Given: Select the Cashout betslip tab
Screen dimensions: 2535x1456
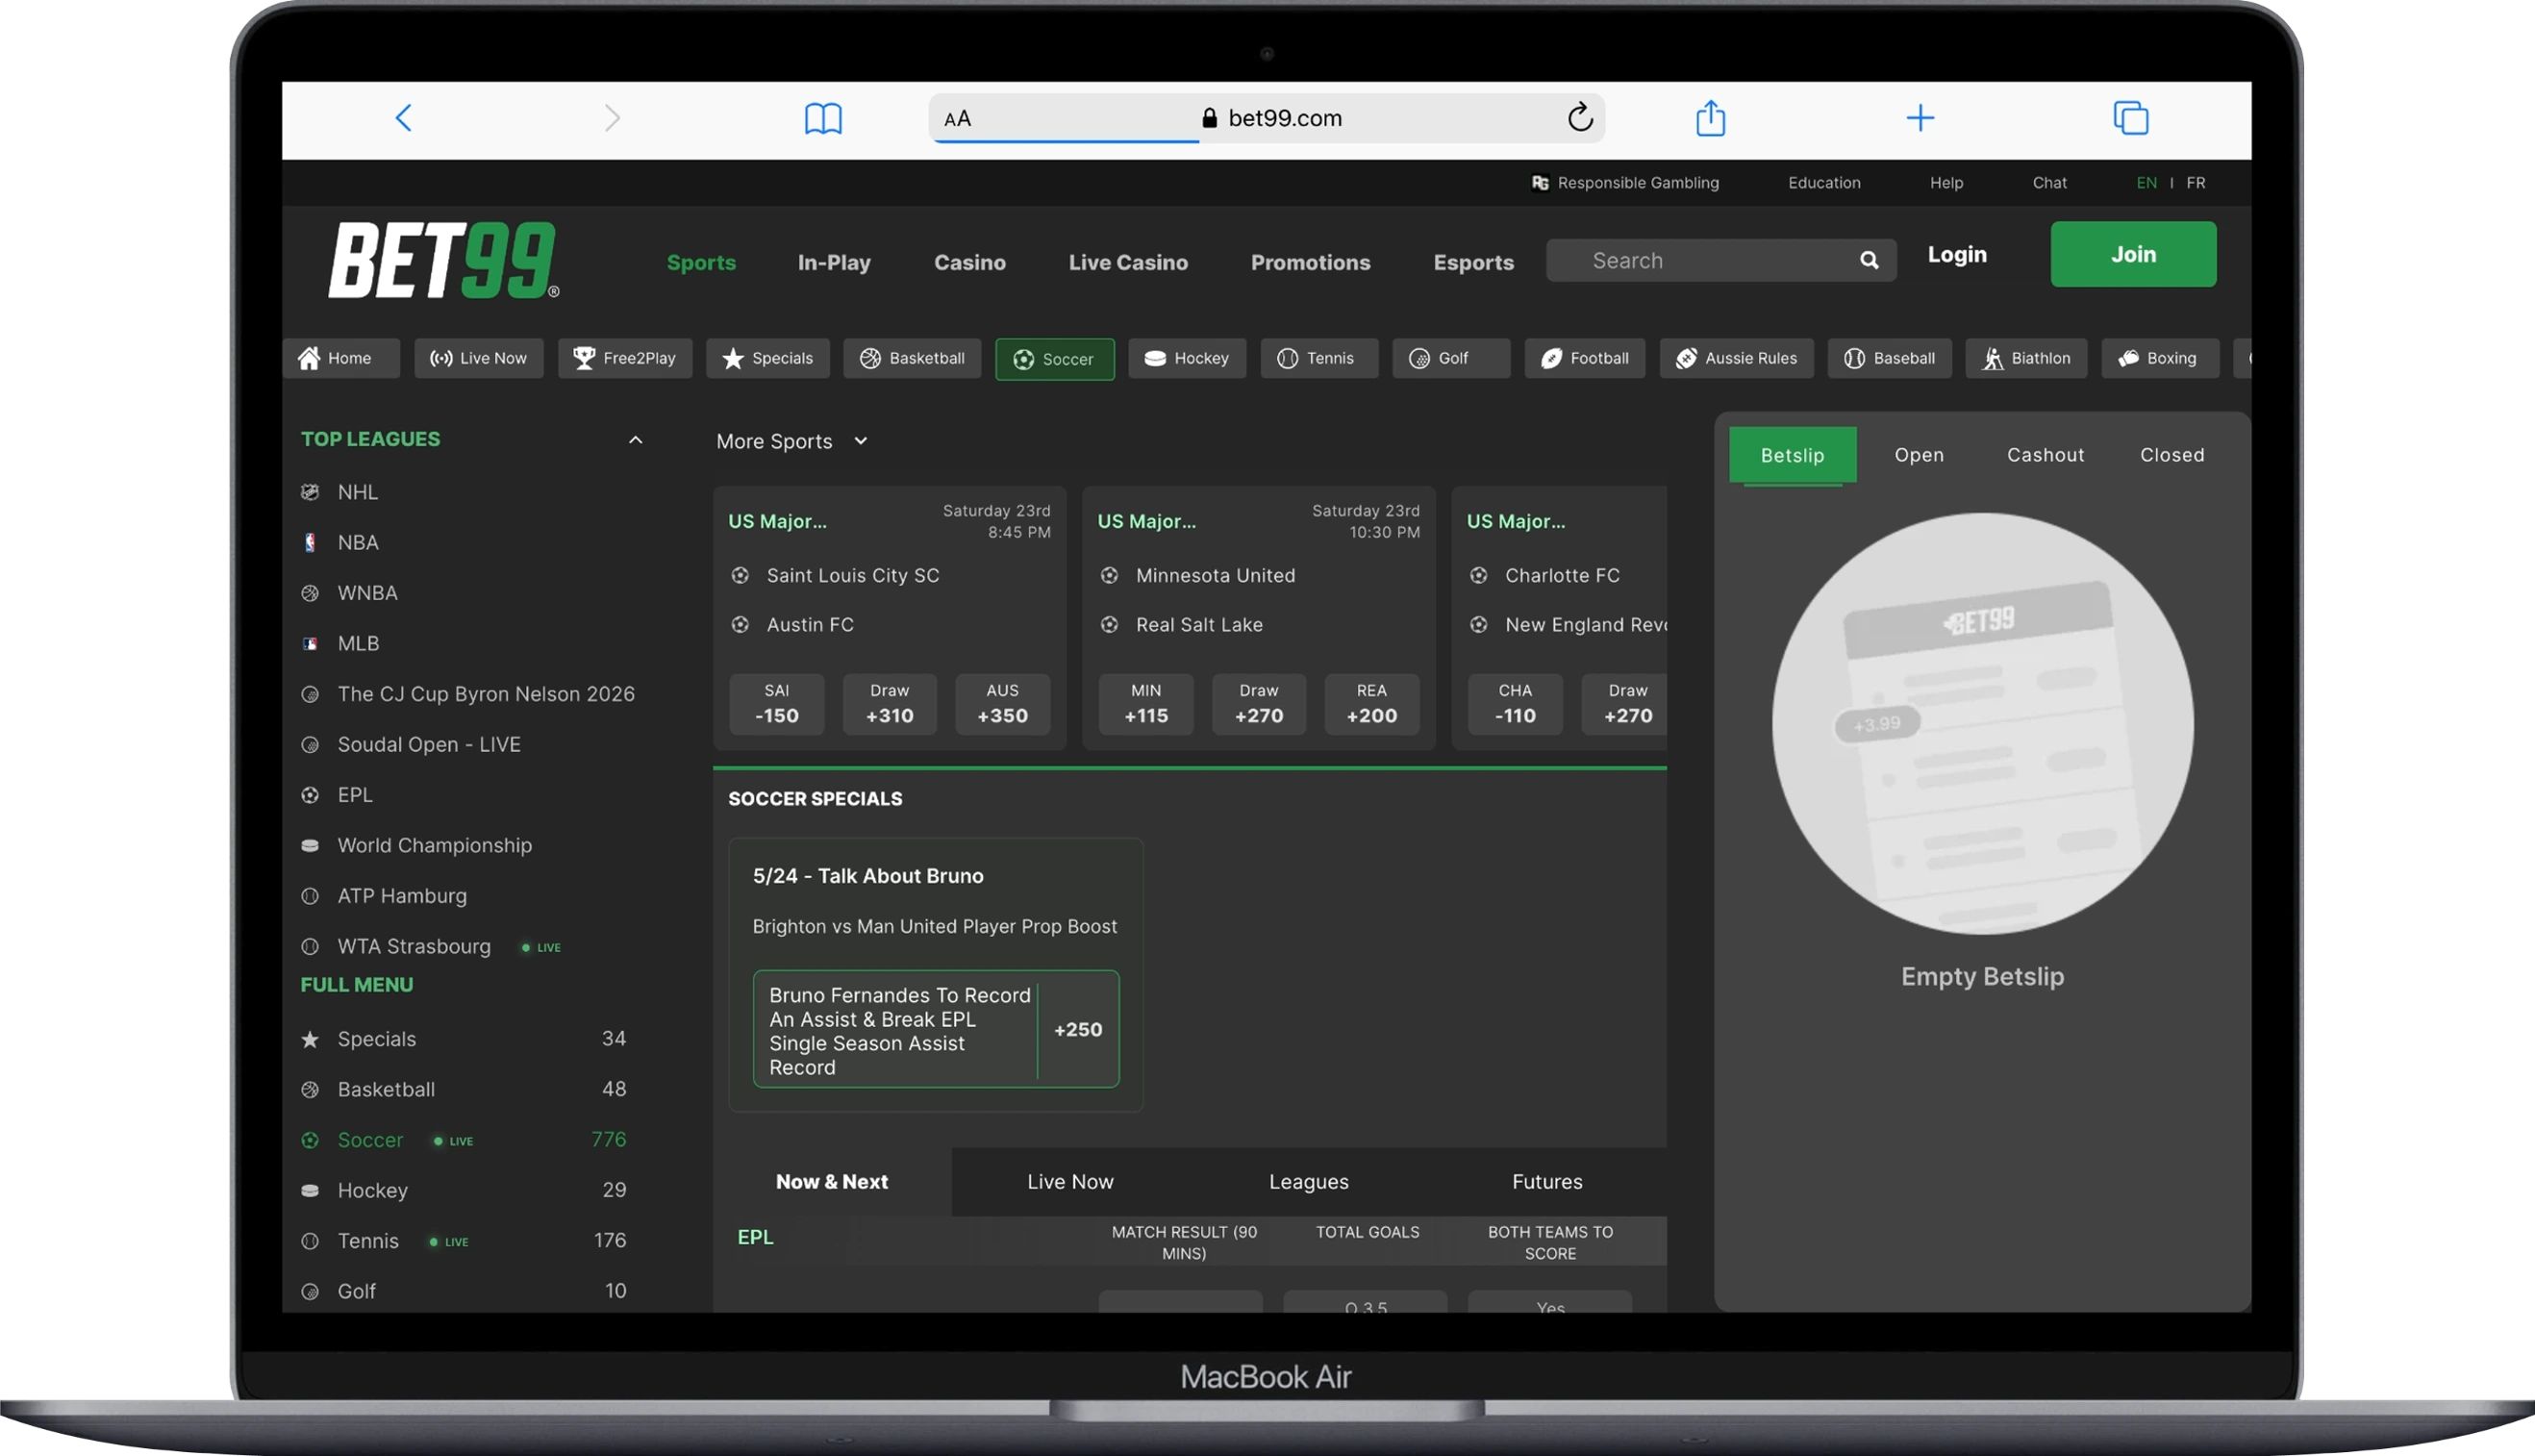Looking at the screenshot, I should click(2045, 455).
